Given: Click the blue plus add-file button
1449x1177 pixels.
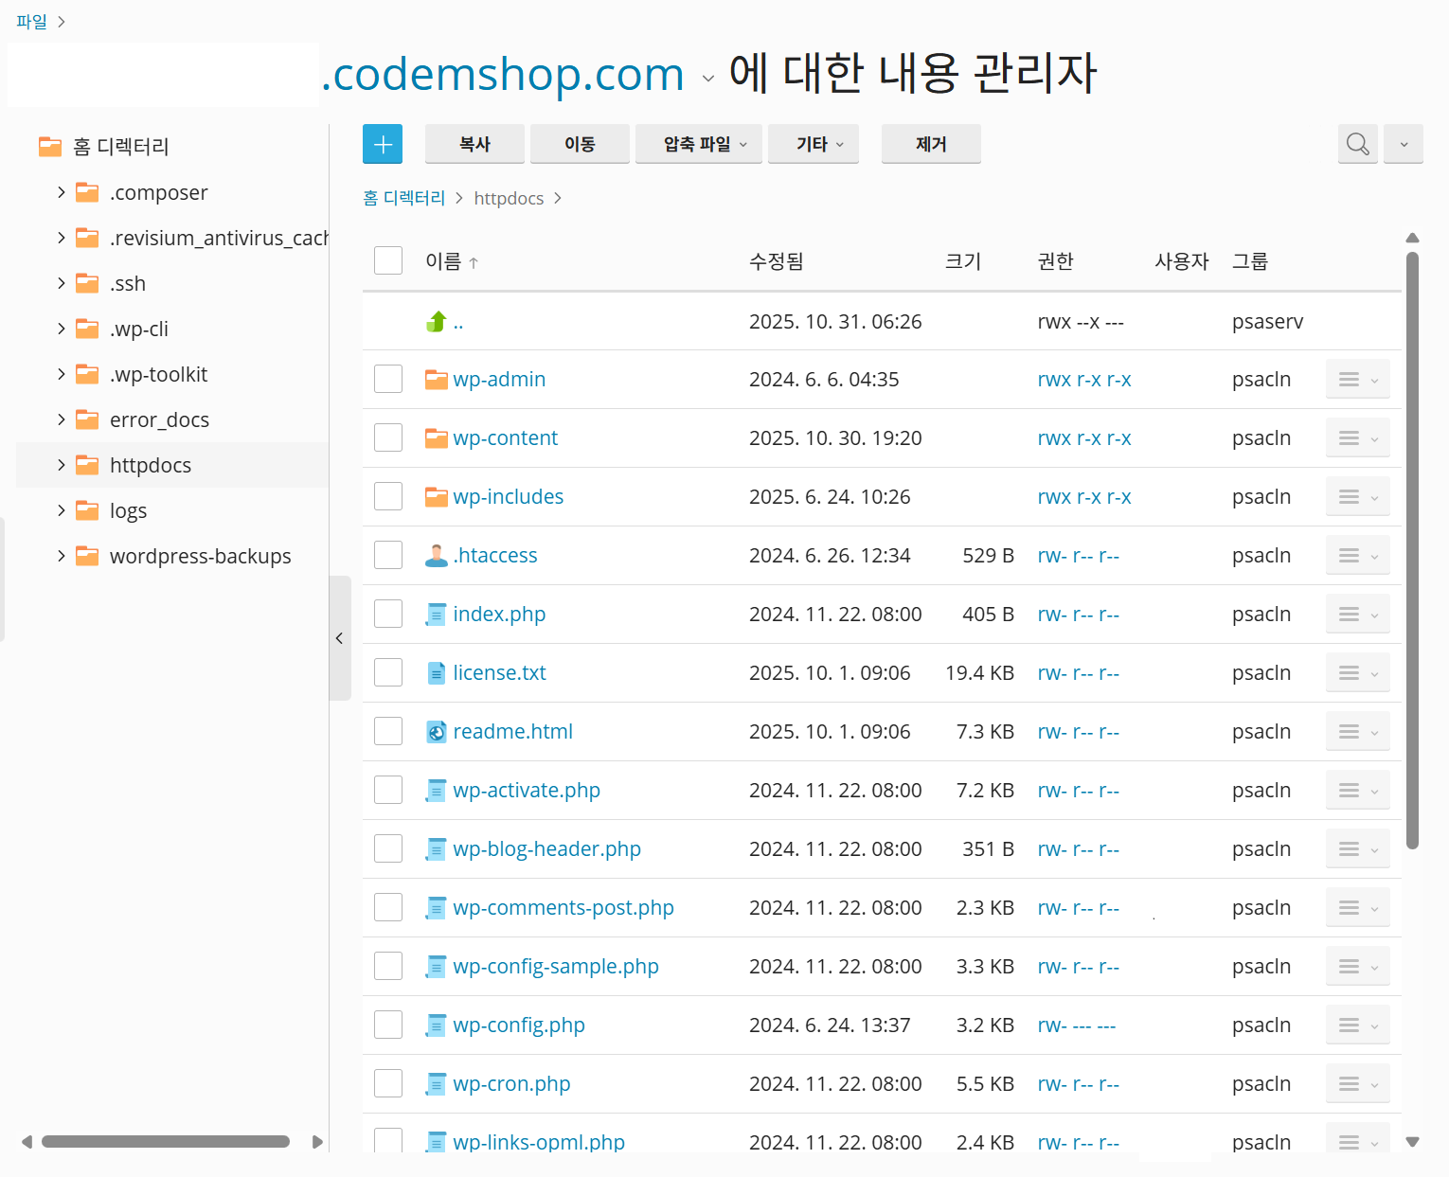Looking at the screenshot, I should [383, 144].
